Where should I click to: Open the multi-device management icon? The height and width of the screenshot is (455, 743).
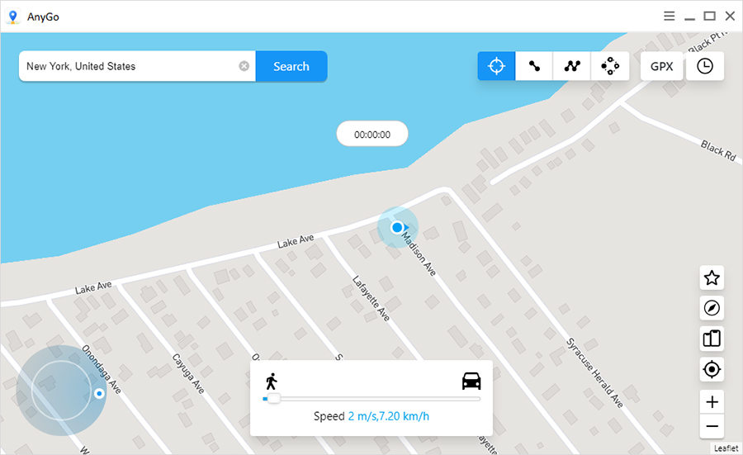click(x=712, y=339)
